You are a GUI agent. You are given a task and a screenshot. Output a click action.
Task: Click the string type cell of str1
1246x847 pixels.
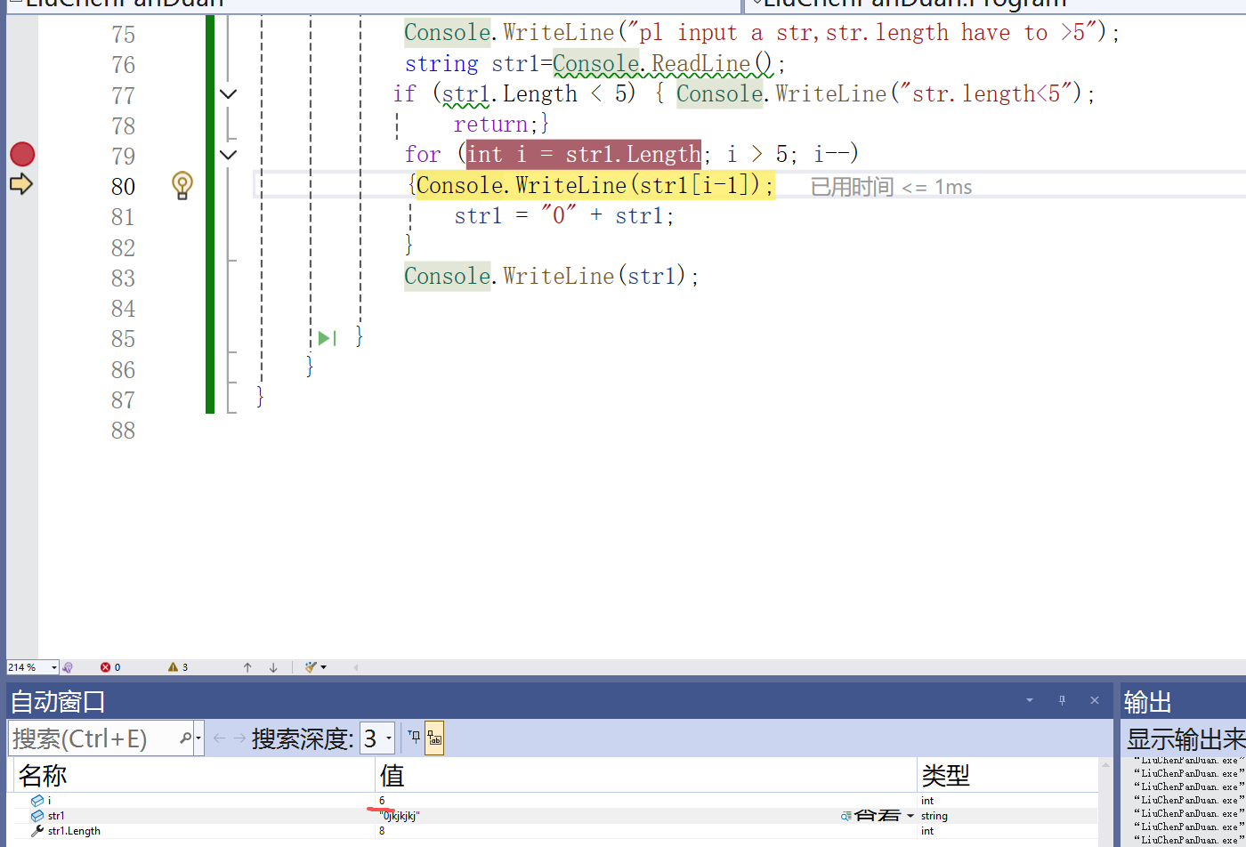1007,816
